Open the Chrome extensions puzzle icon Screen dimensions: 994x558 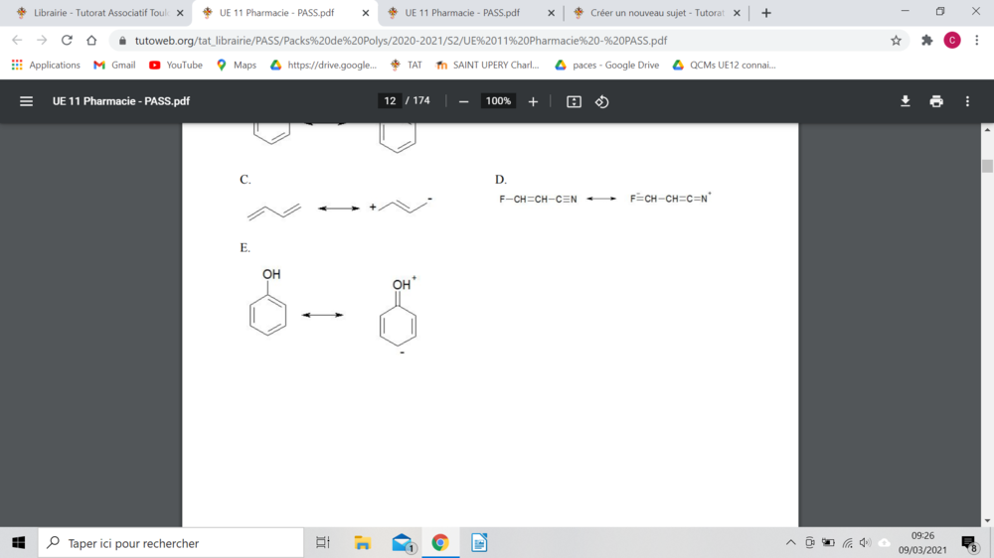[x=926, y=41]
